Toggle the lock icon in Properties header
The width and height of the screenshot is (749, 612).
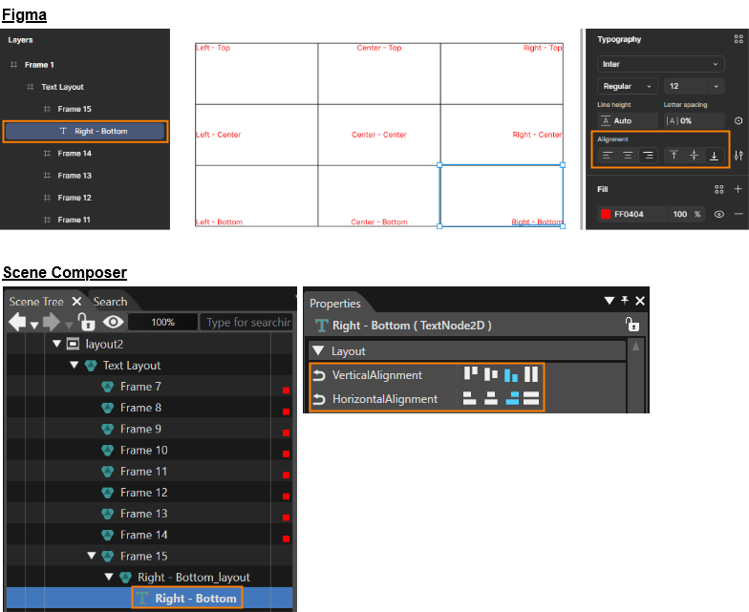(632, 325)
